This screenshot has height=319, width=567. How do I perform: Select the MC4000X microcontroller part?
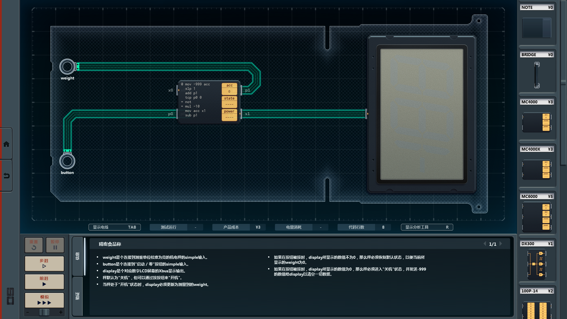click(537, 169)
